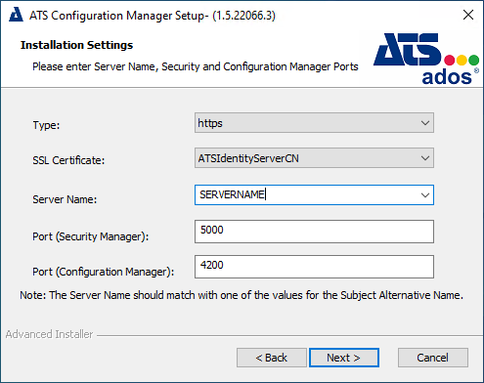Image resolution: width=484 pixels, height=383 pixels.
Task: Click the ATS installer icon in title bar
Action: [16, 15]
